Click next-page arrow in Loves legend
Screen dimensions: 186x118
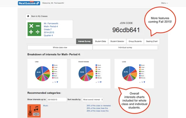144,82
